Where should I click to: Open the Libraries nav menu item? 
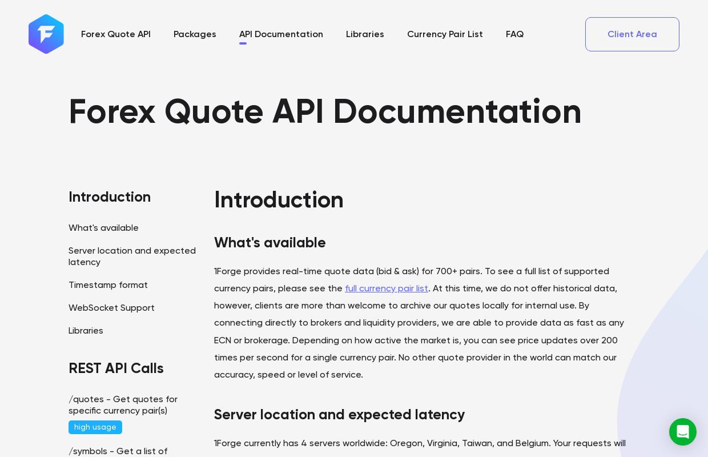pos(365,34)
